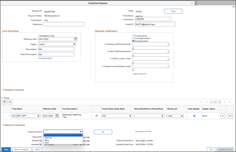Viewport: 236px width, 152px height.
Task: Uncheck the Not Applicable checkbox
Action: click(x=133, y=41)
